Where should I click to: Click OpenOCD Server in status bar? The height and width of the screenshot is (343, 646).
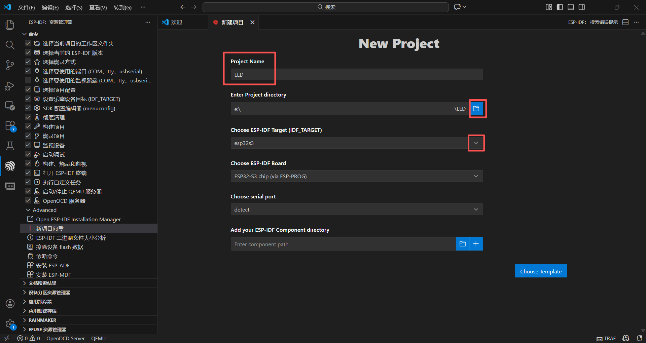tap(66, 338)
